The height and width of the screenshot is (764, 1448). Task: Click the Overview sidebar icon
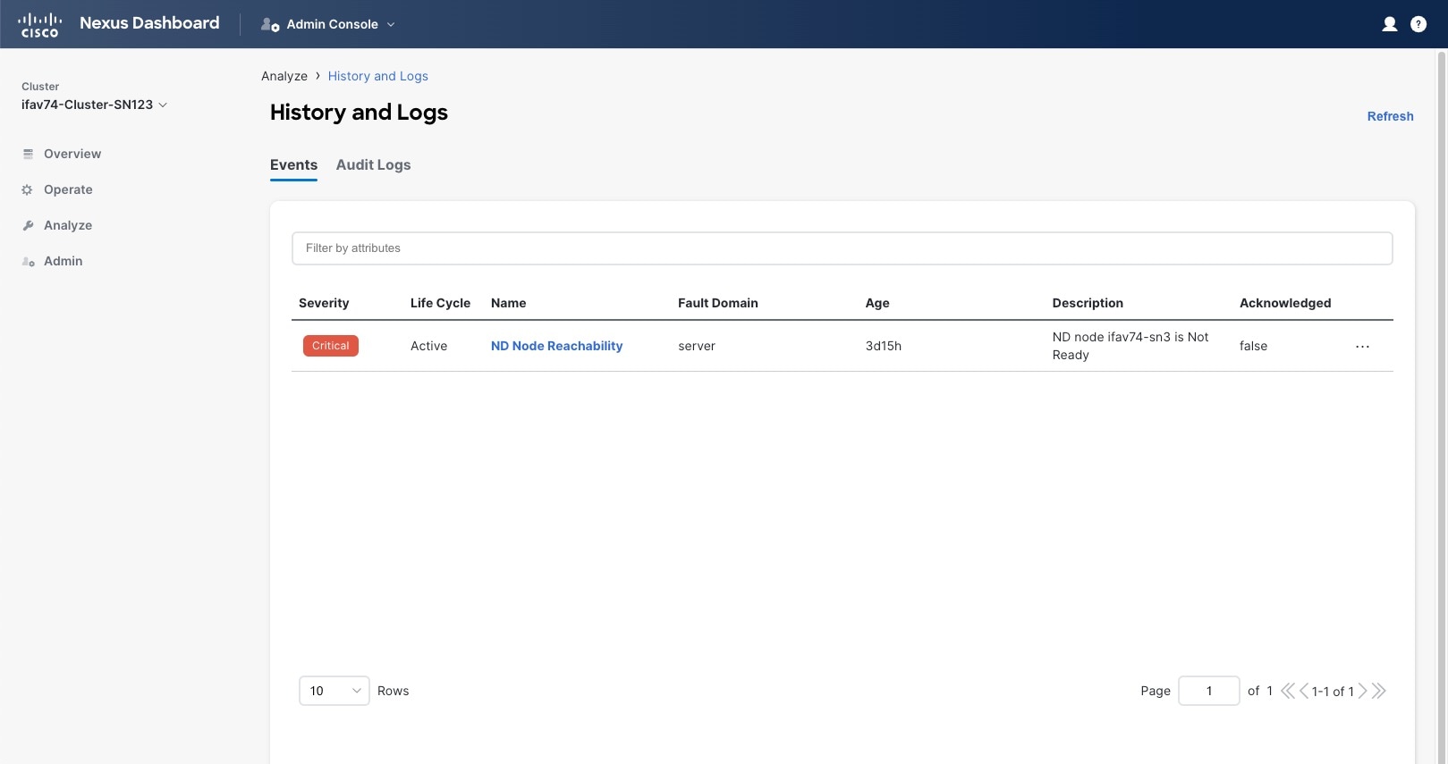(28, 154)
